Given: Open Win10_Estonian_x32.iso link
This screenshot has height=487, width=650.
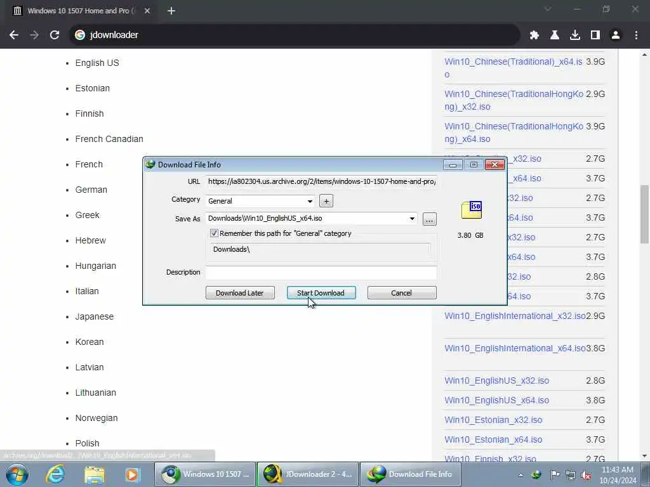Looking at the screenshot, I should [x=493, y=420].
